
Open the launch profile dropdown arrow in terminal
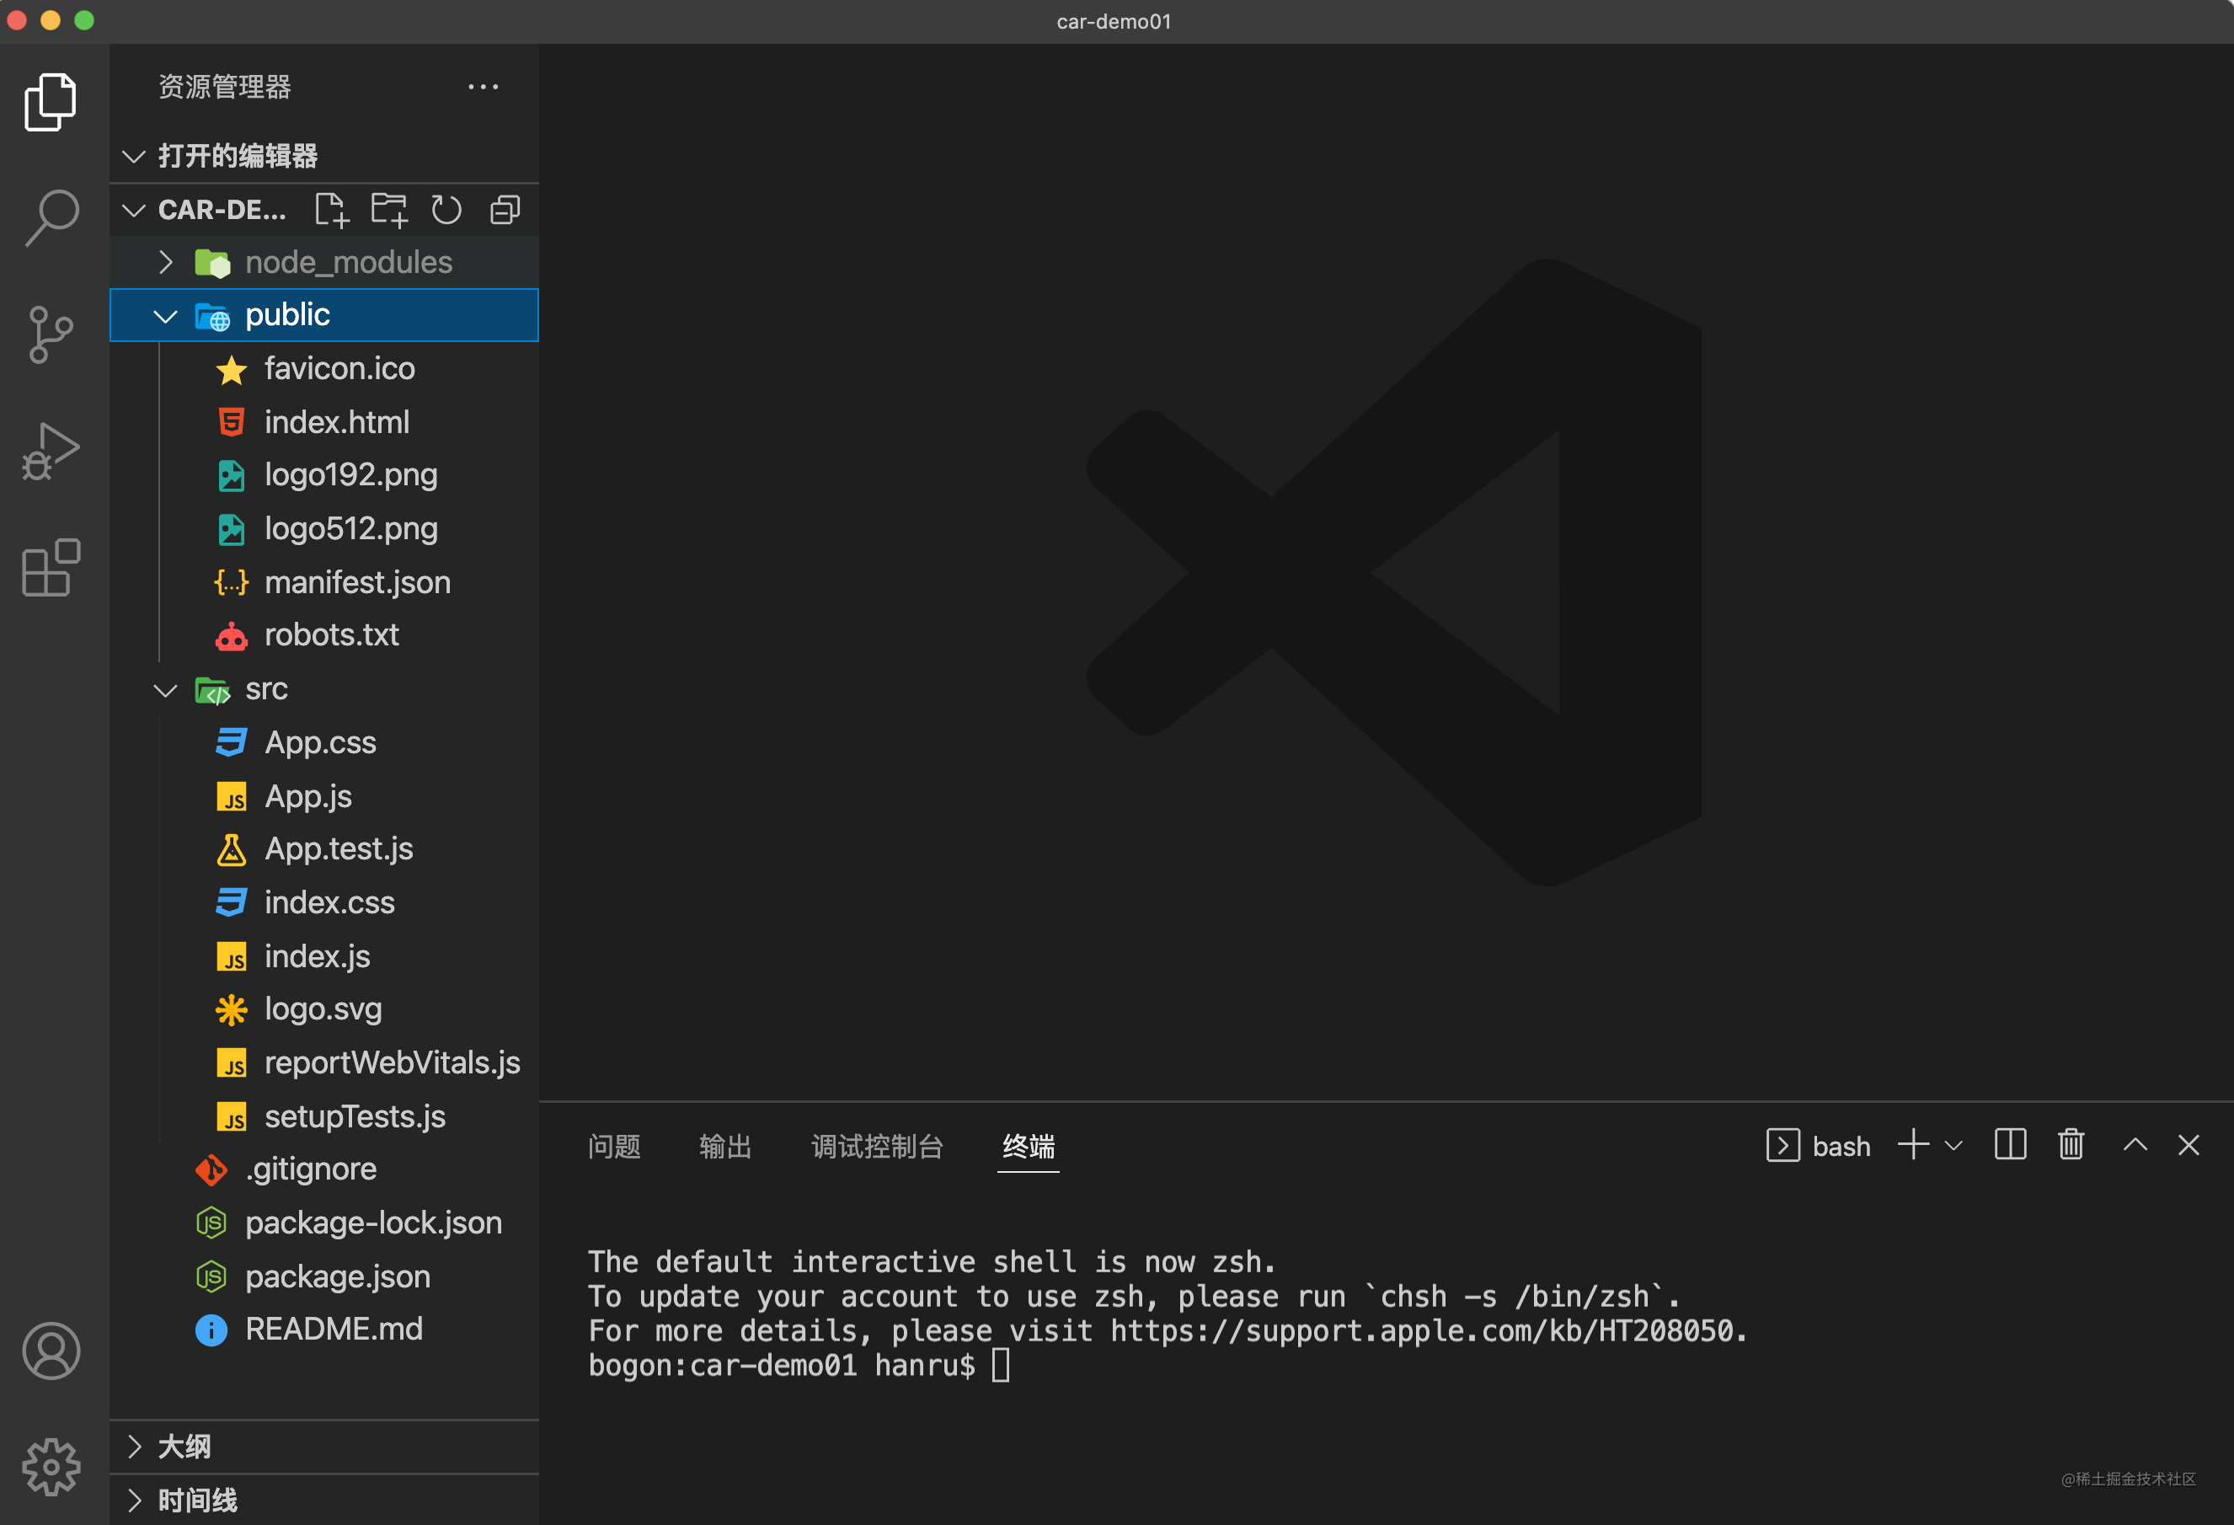(1953, 1146)
